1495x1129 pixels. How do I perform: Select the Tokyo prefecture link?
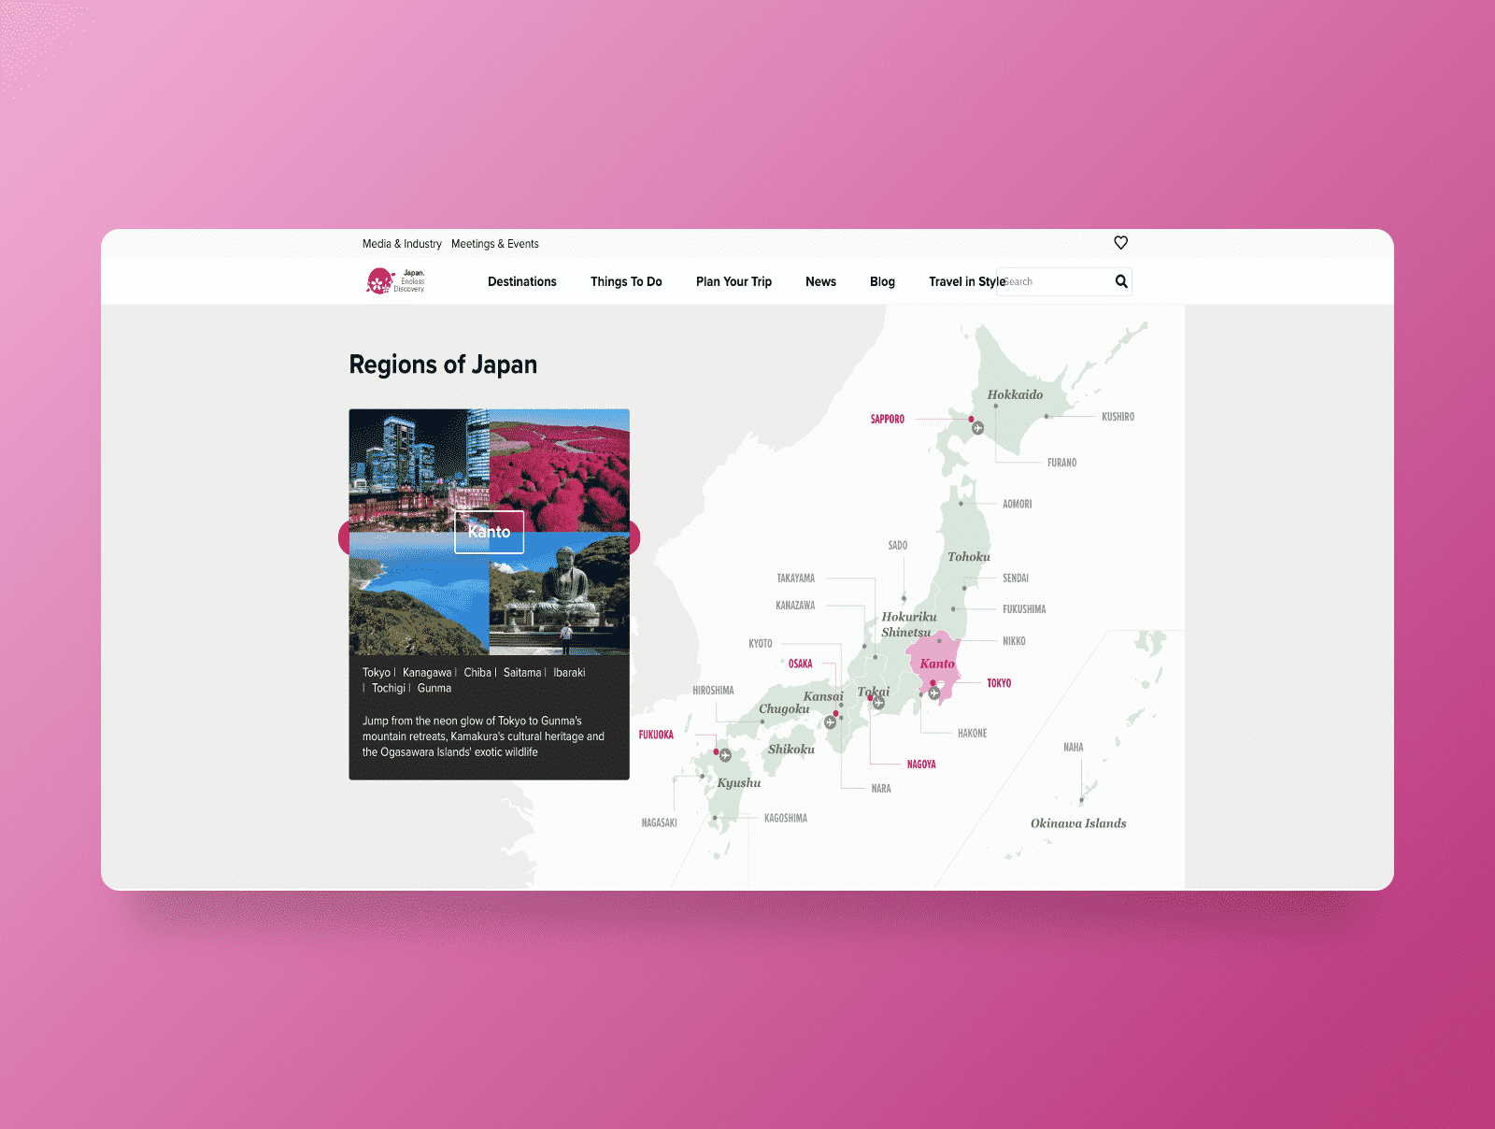point(377,672)
